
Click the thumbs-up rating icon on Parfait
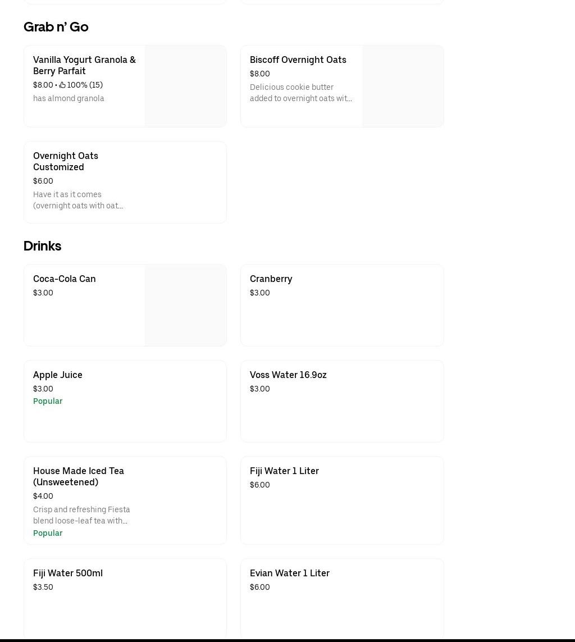coord(62,85)
